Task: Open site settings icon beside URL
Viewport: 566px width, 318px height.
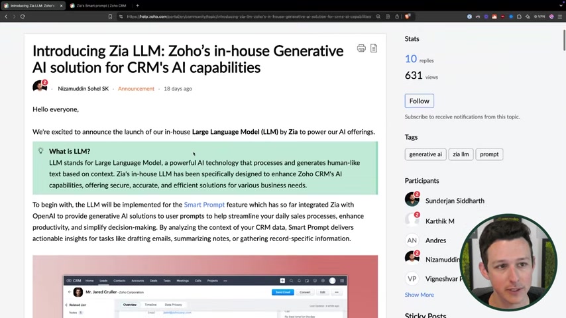Action: 121,17
